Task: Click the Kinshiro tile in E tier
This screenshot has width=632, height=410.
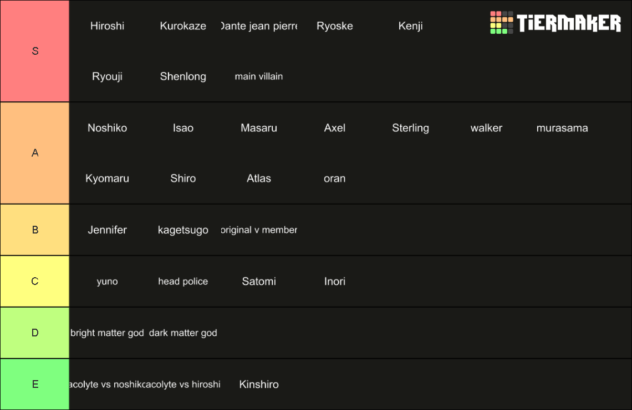Action: 259,384
